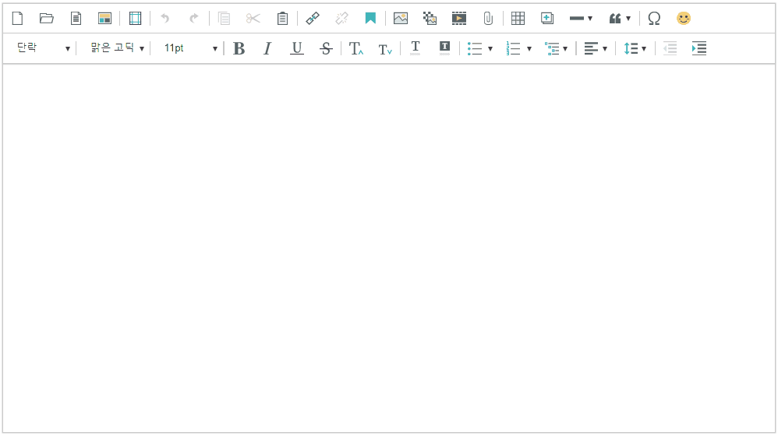Add a bookmark with teal bookmark icon
Viewport: 778px width, 436px height.
(x=370, y=18)
